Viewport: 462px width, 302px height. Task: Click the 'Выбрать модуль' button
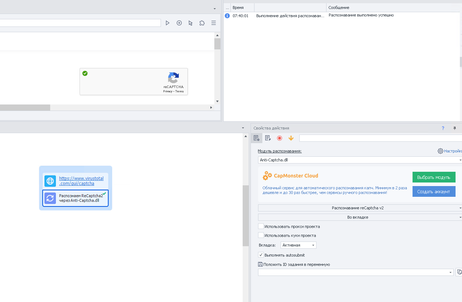434,177
